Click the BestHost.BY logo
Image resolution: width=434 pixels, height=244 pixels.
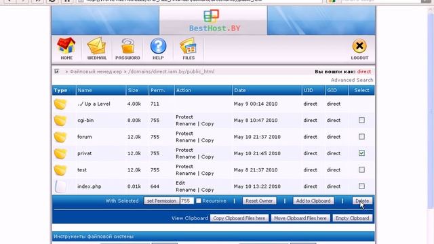pyautogui.click(x=214, y=20)
